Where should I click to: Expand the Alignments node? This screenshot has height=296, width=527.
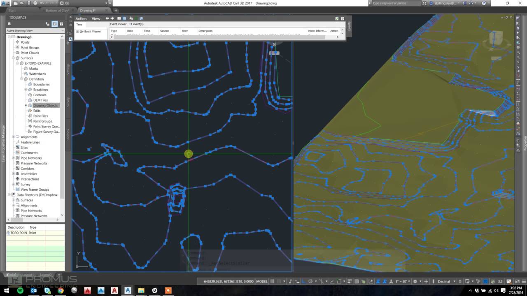(13, 137)
